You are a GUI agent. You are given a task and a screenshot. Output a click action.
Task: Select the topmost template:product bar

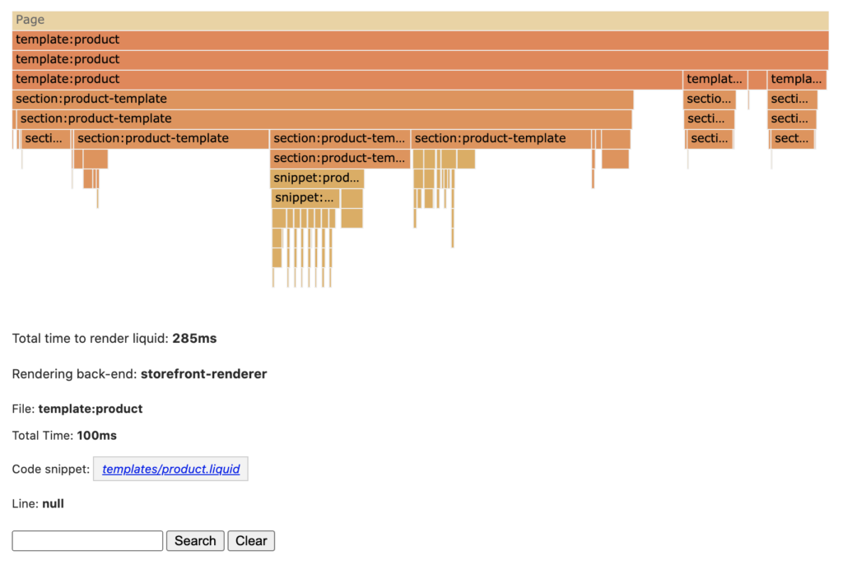tap(420, 39)
